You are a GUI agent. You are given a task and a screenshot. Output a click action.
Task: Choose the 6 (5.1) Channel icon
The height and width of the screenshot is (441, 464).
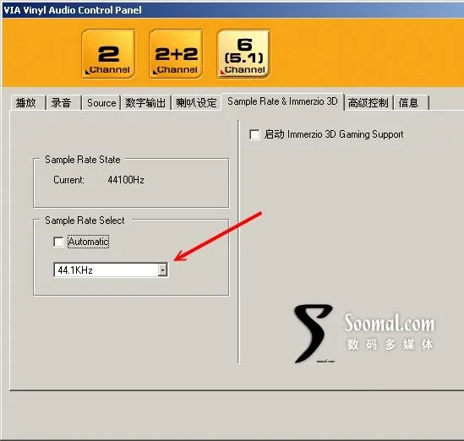[x=243, y=54]
